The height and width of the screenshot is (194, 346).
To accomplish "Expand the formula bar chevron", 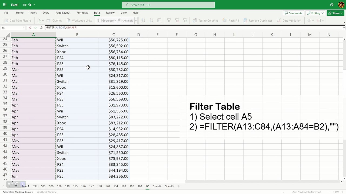I will [344, 27].
